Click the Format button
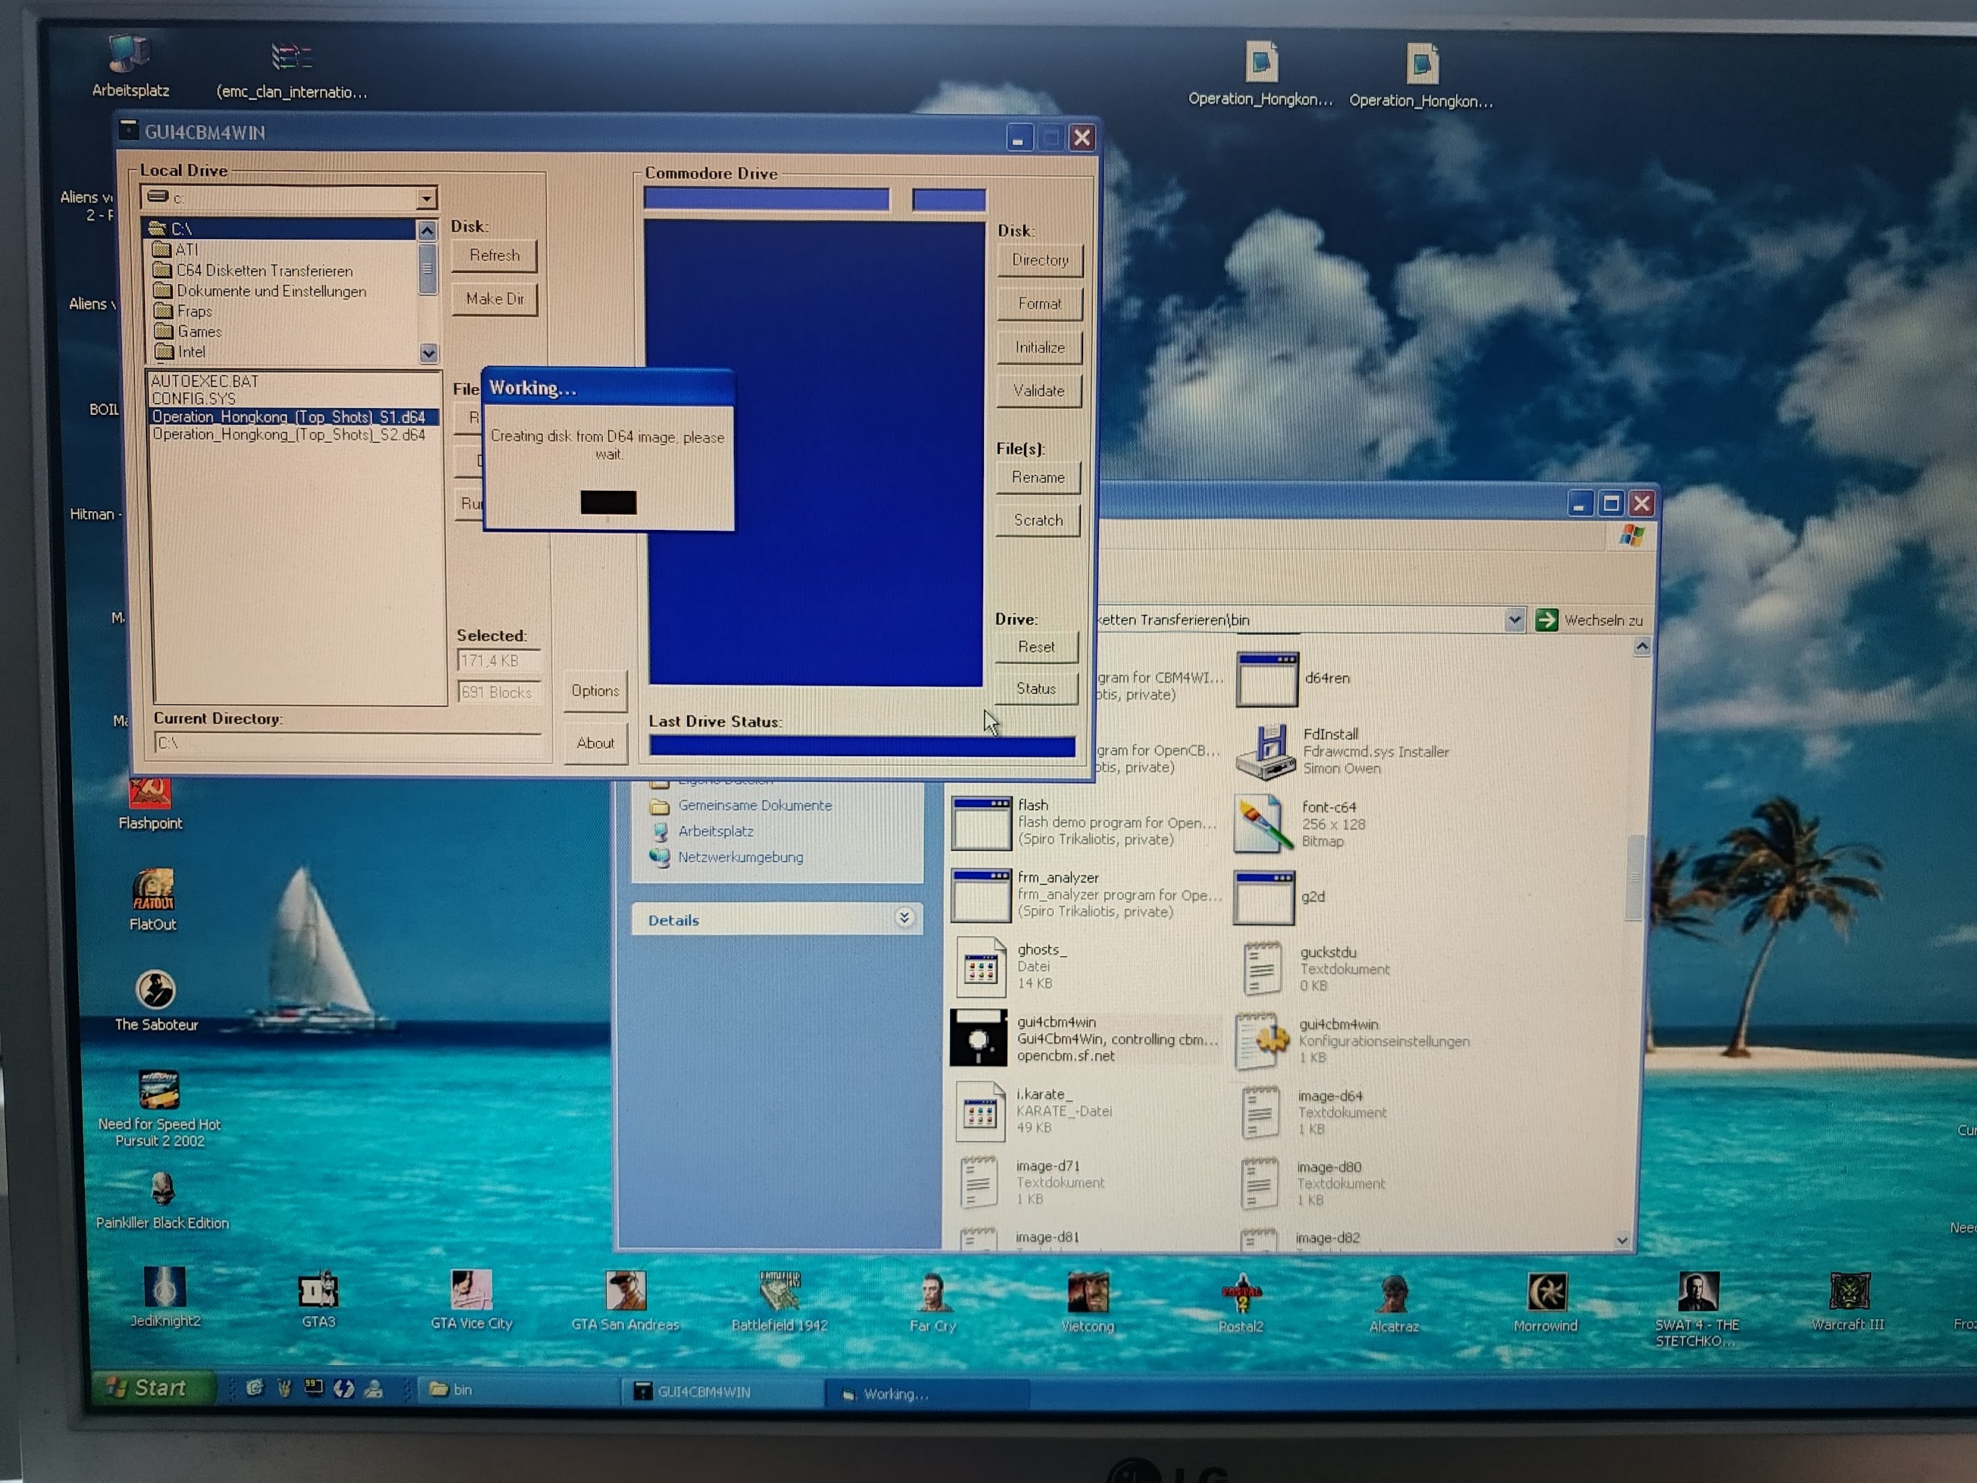 point(1040,304)
